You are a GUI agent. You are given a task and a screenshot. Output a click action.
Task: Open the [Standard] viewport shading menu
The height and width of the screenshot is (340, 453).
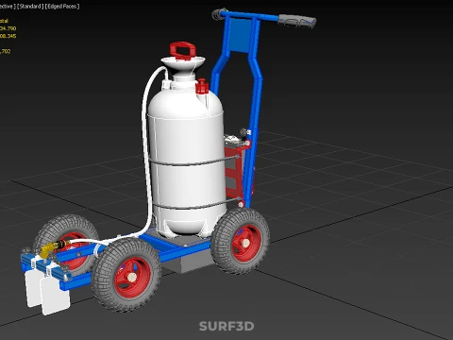[x=30, y=7]
